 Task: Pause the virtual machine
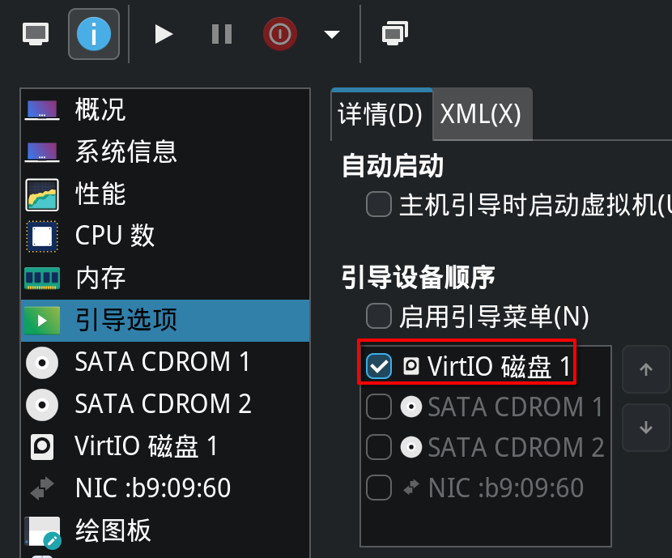click(221, 34)
